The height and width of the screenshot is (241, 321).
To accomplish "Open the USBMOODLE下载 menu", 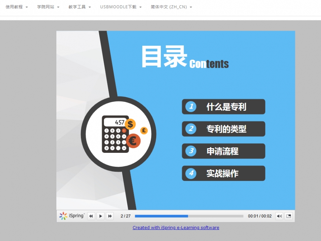I will point(121,7).
